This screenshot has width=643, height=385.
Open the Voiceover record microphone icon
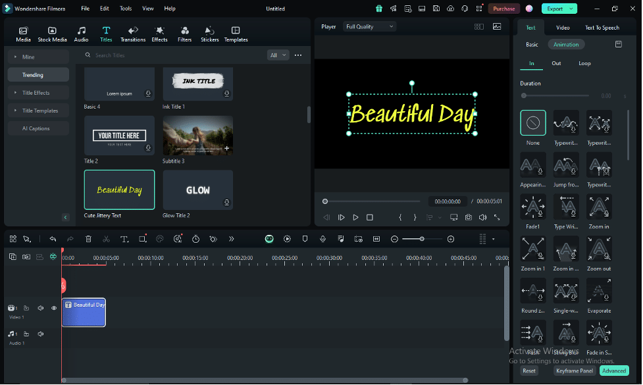pos(322,239)
